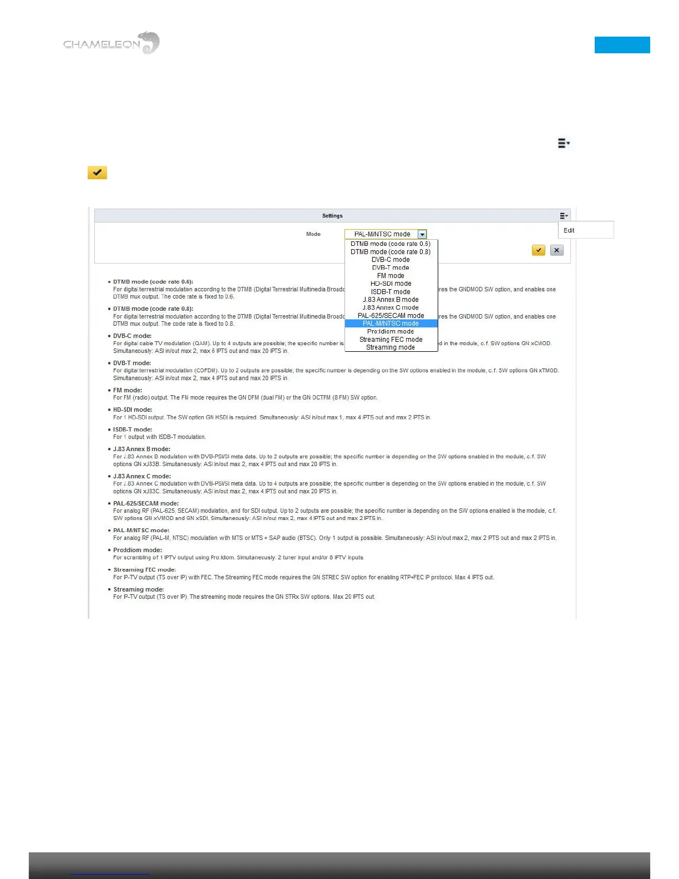Viewport: 679px width, 879px height.
Task: Click the yellow checkmark confirm button
Action: coord(538,250)
